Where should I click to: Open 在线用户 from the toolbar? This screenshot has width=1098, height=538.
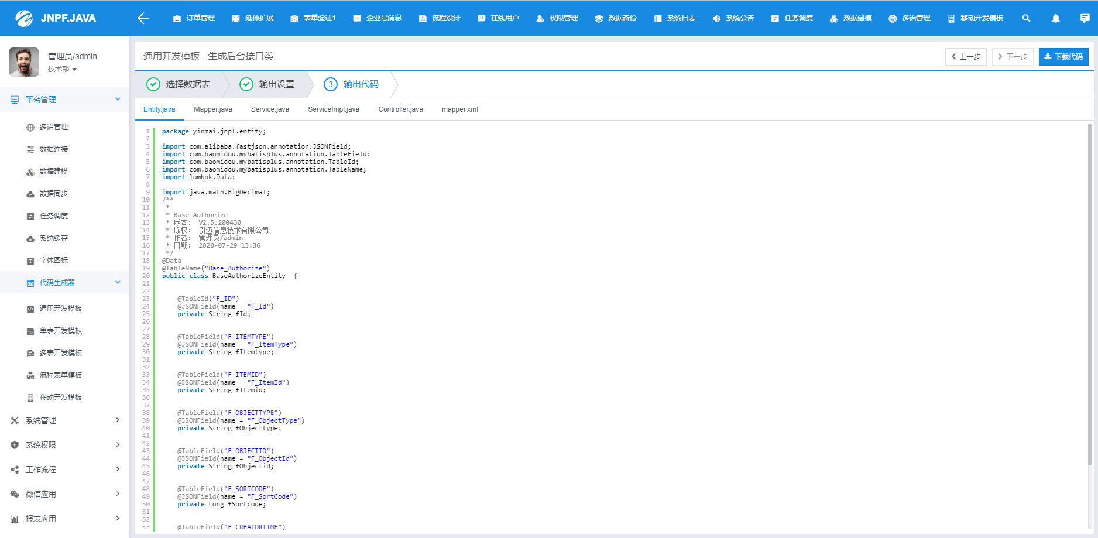499,18
